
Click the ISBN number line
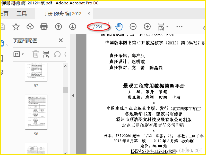coord(153,151)
